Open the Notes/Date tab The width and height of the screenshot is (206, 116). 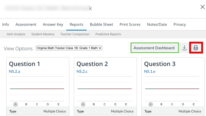pyautogui.click(x=157, y=24)
